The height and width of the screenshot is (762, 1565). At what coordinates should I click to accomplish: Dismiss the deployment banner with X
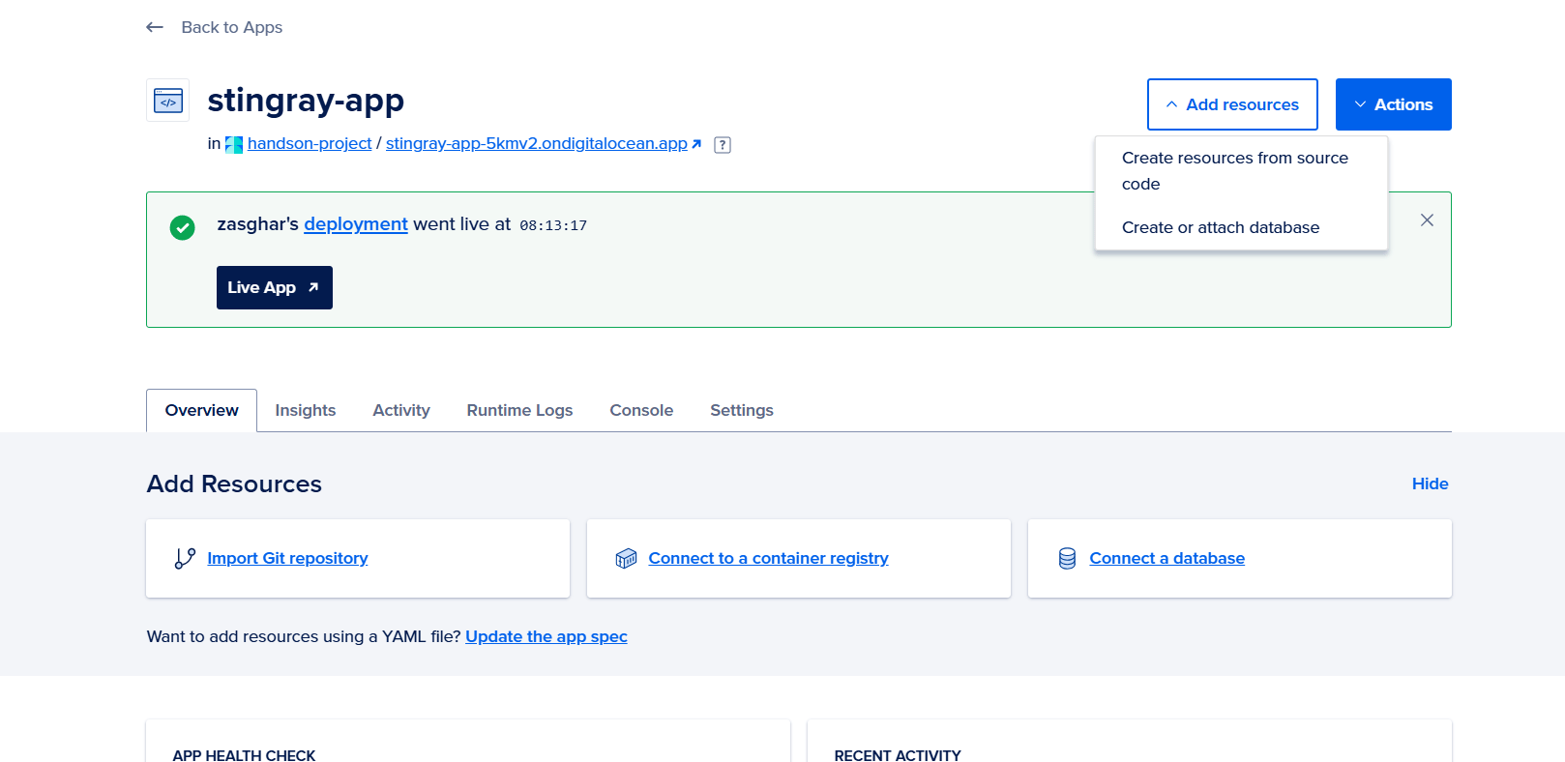click(x=1427, y=220)
